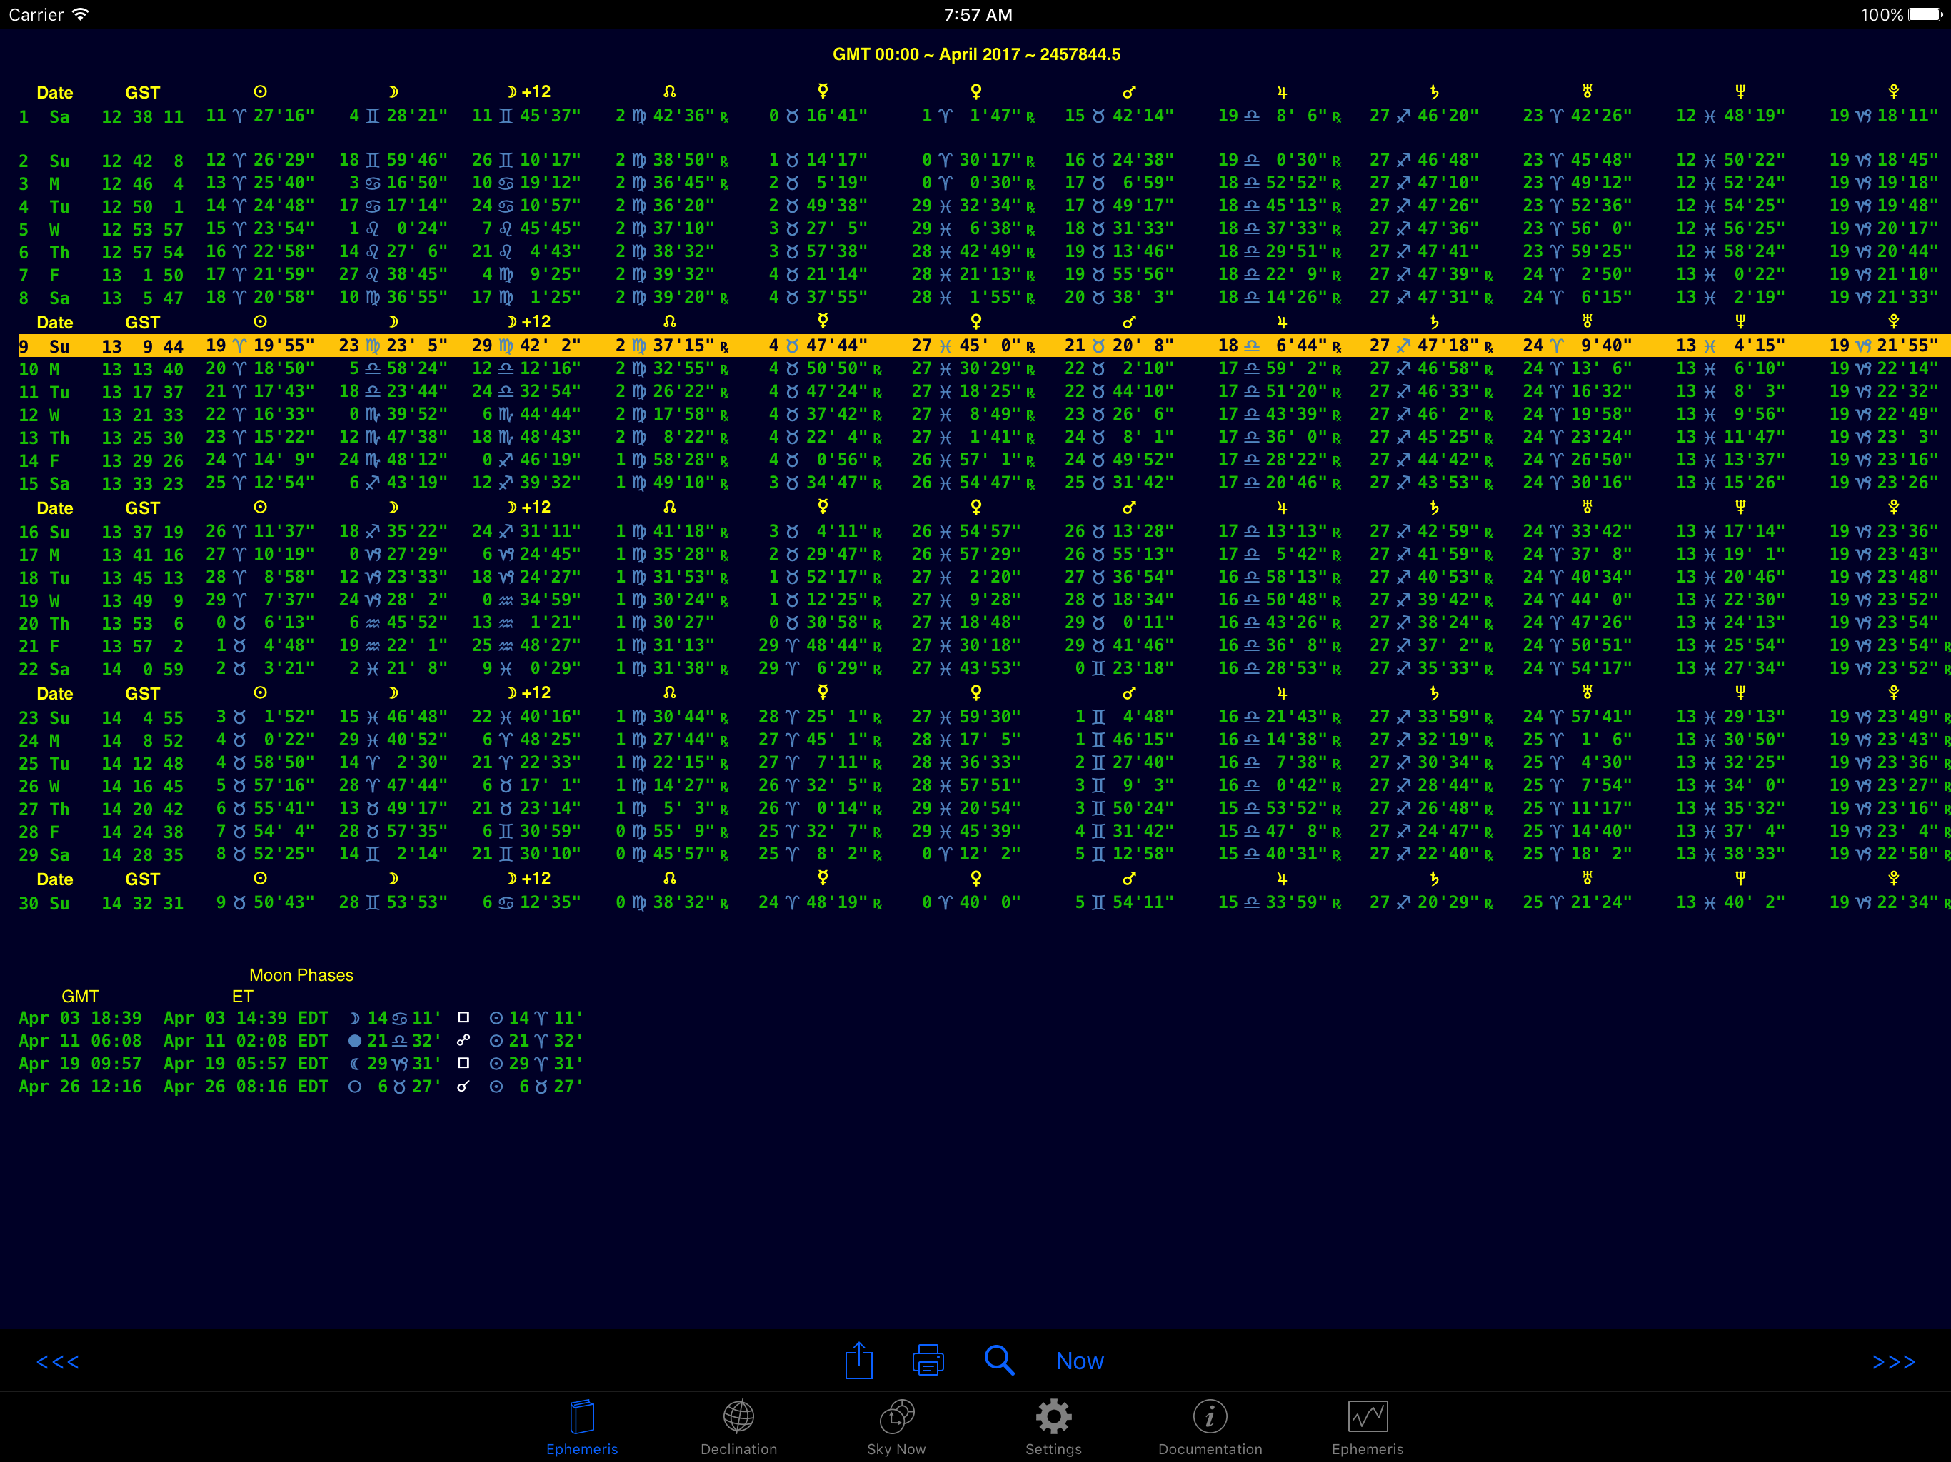The width and height of the screenshot is (1951, 1462).
Task: Go to next month arrows >>>
Action: point(1894,1362)
